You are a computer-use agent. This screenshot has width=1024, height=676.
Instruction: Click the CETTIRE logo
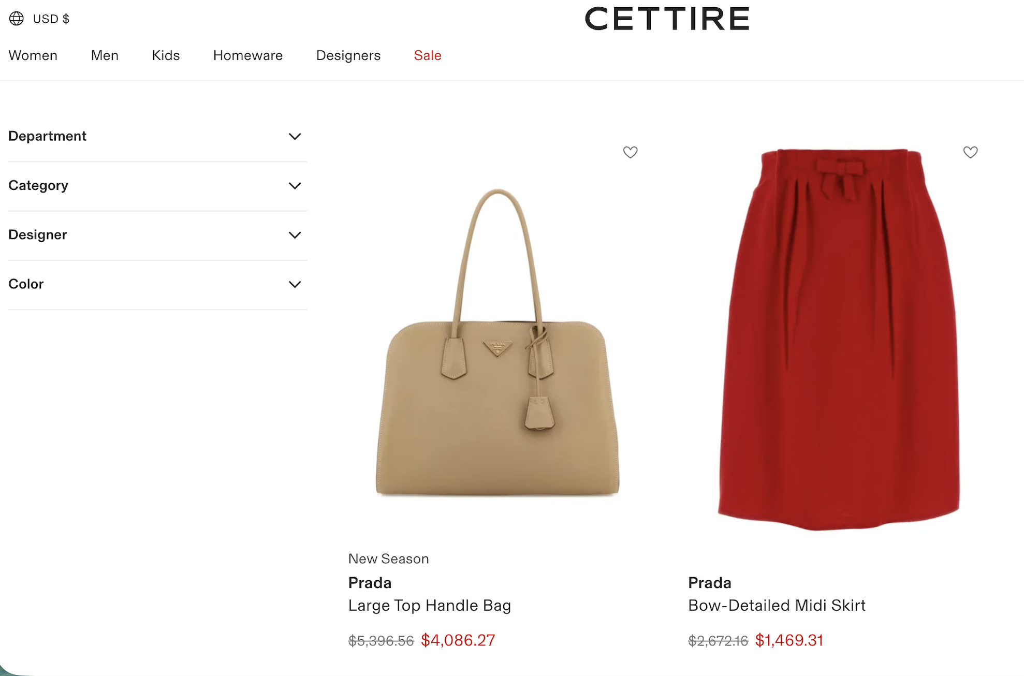[x=667, y=19]
